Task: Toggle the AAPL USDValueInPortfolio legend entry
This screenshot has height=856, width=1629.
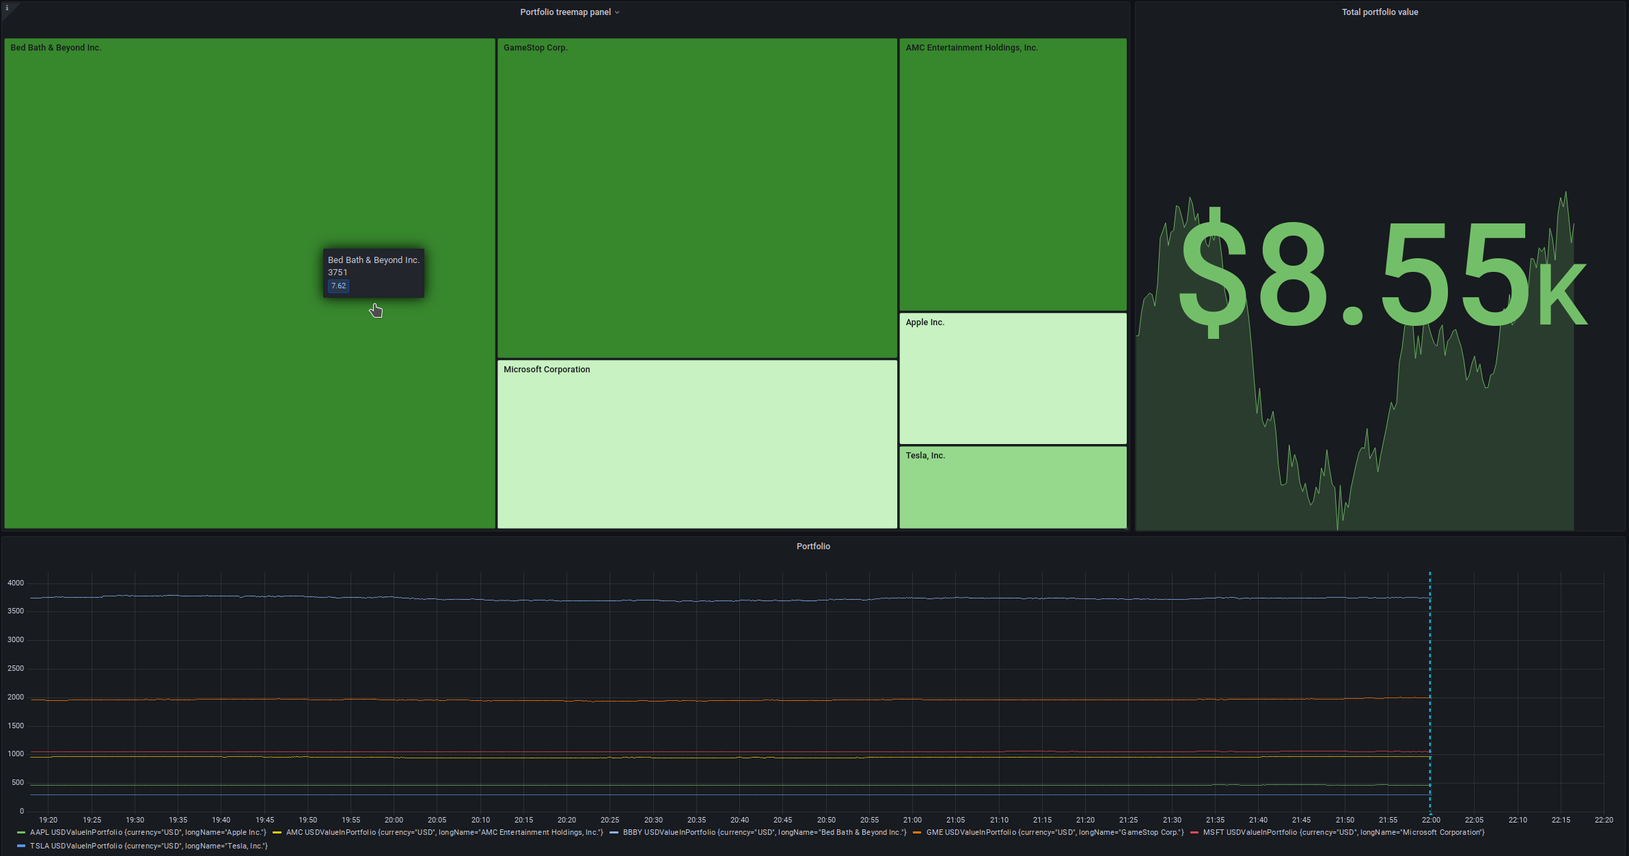Action: coord(147,832)
